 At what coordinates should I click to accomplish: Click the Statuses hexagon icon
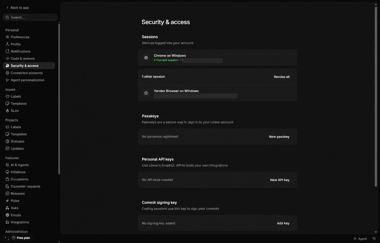(x=8, y=141)
